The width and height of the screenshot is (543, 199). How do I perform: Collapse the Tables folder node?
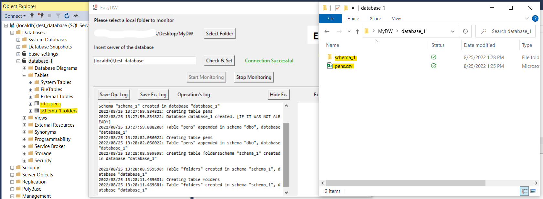point(24,75)
